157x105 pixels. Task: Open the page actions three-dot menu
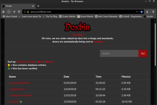pyautogui.click(x=137, y=12)
